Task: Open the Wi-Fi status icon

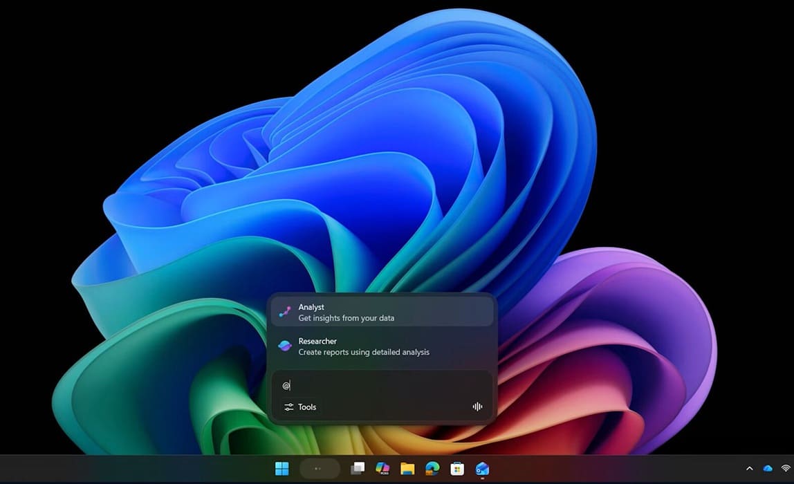Action: (786, 469)
